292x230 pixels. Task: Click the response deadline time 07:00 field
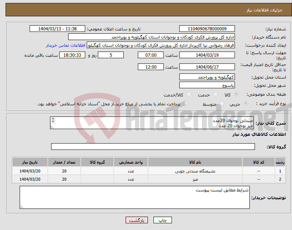[151, 55]
